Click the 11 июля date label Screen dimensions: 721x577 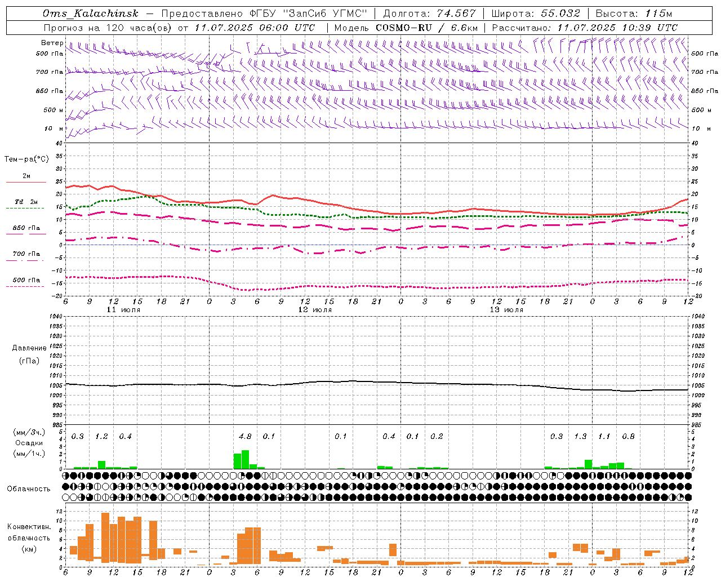click(x=123, y=310)
